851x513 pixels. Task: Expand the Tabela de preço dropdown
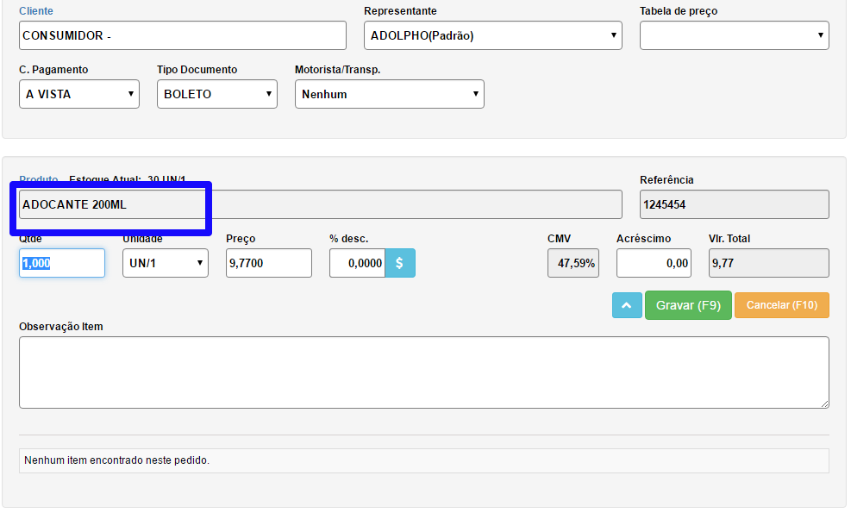click(x=734, y=36)
